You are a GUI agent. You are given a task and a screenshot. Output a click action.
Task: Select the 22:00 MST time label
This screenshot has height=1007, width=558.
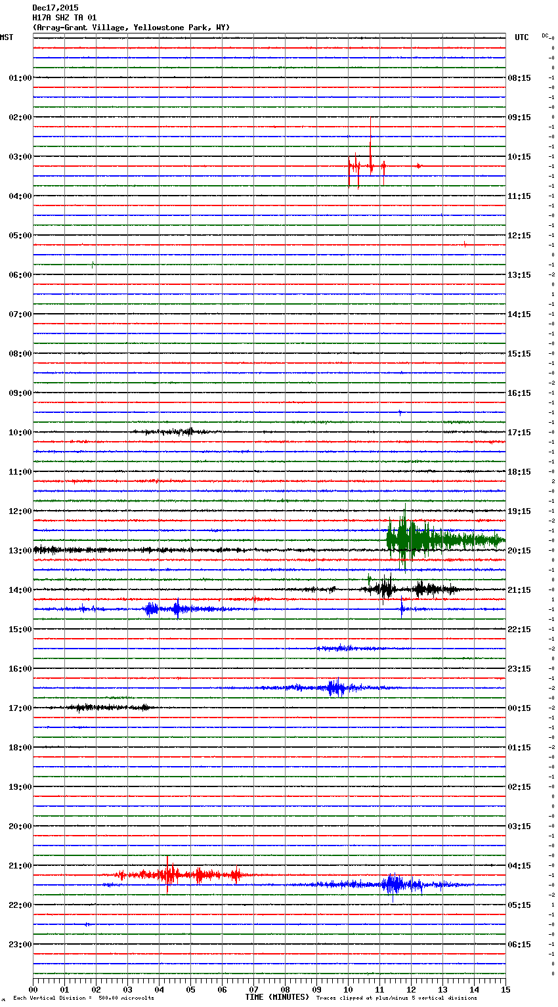[x=20, y=905]
